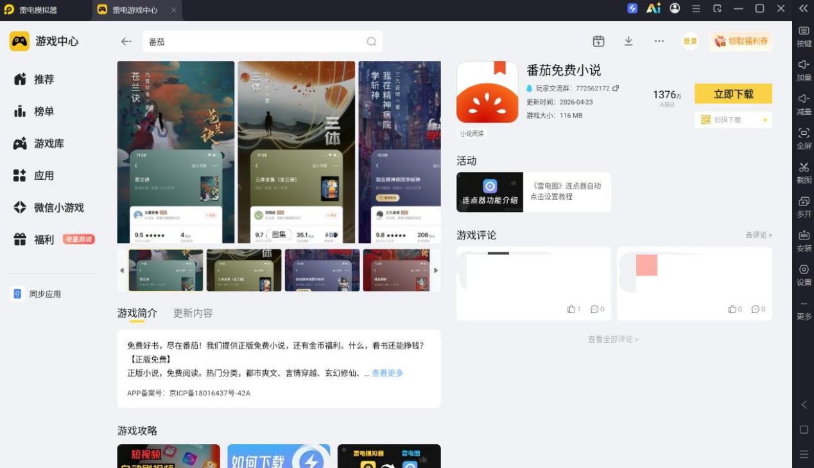Click 按键 keymapping tool
Image resolution: width=814 pixels, height=468 pixels.
click(804, 37)
